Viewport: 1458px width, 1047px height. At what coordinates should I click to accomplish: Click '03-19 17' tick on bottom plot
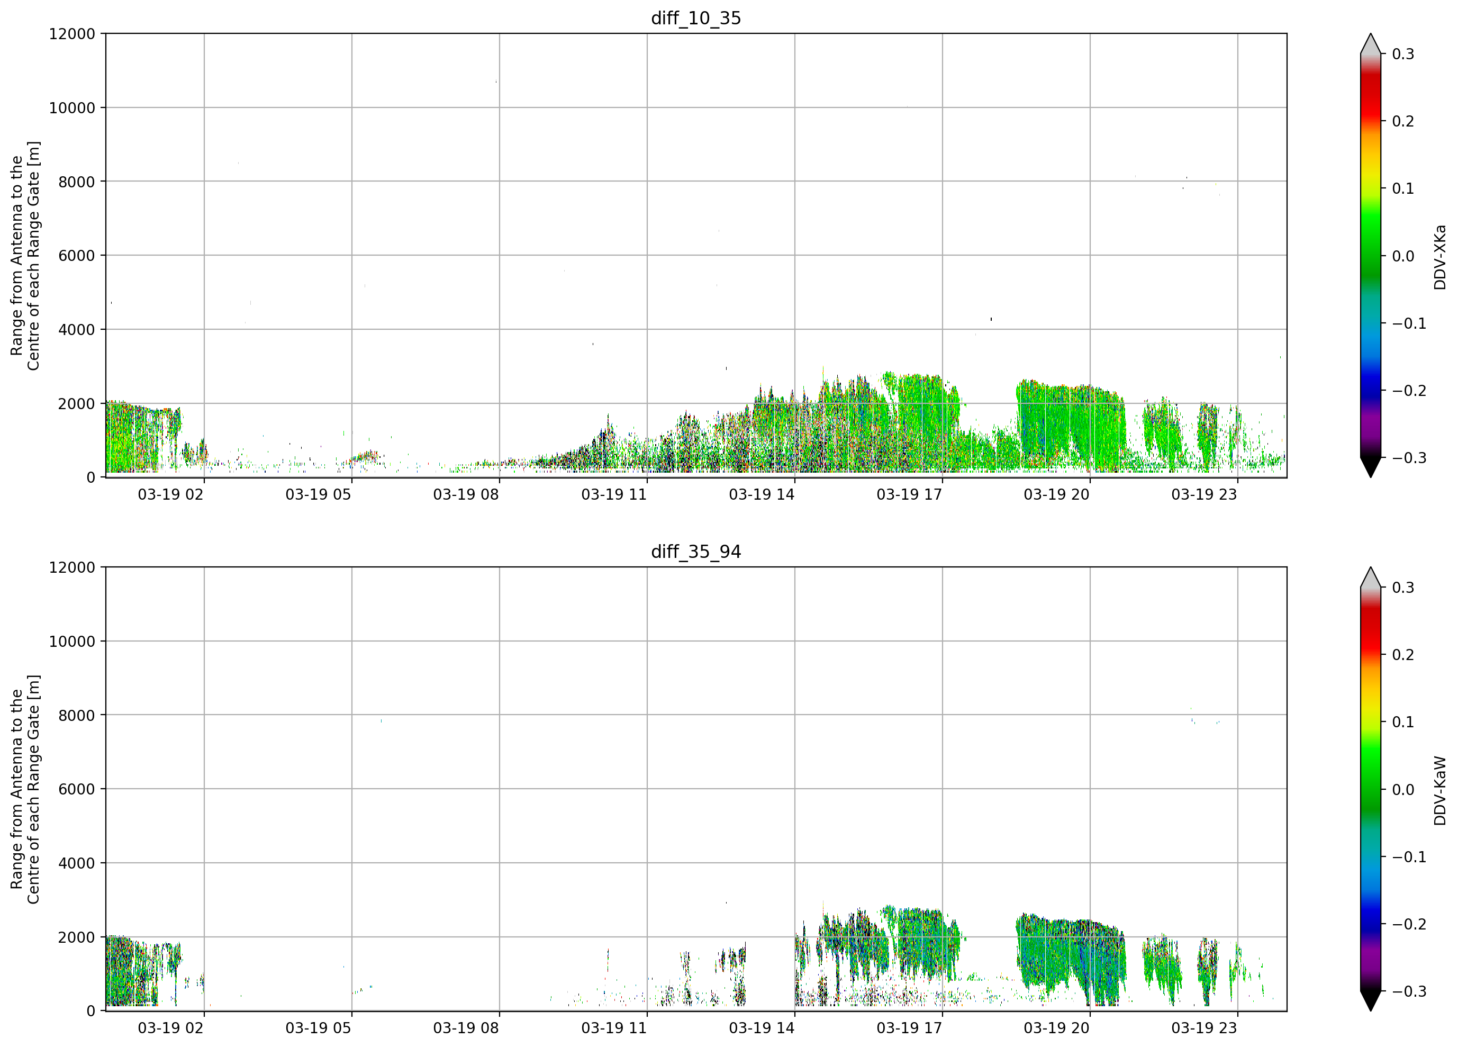[x=909, y=1028]
